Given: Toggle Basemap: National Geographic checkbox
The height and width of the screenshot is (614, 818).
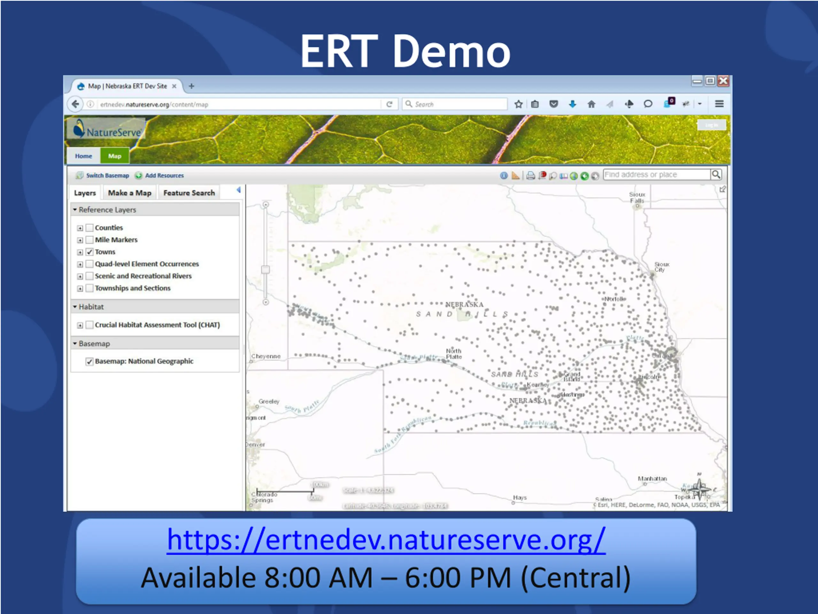Looking at the screenshot, I should (89, 362).
